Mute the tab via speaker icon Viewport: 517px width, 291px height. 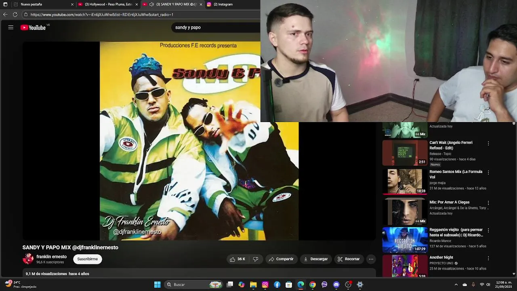[x=151, y=4]
